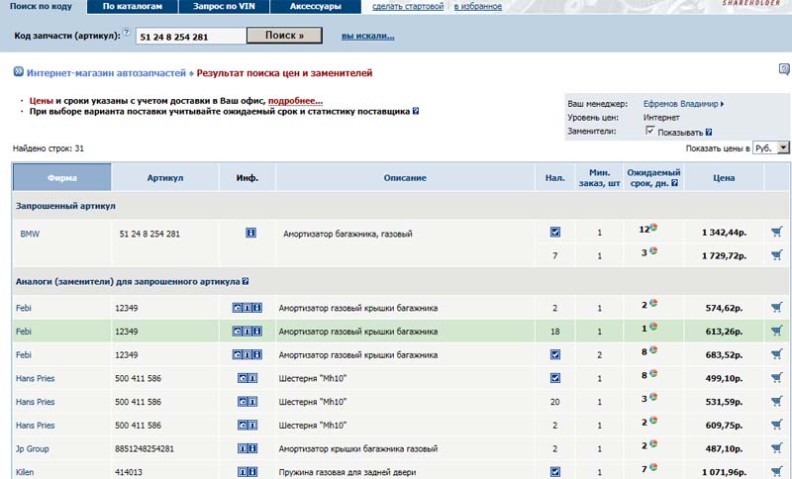
Task: Open info icon for BMW article row
Action: (250, 234)
